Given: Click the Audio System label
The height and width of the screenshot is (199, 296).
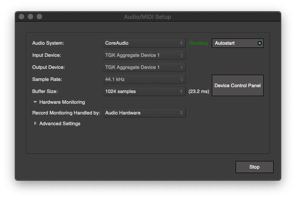Looking at the screenshot, I should pos(48,43).
